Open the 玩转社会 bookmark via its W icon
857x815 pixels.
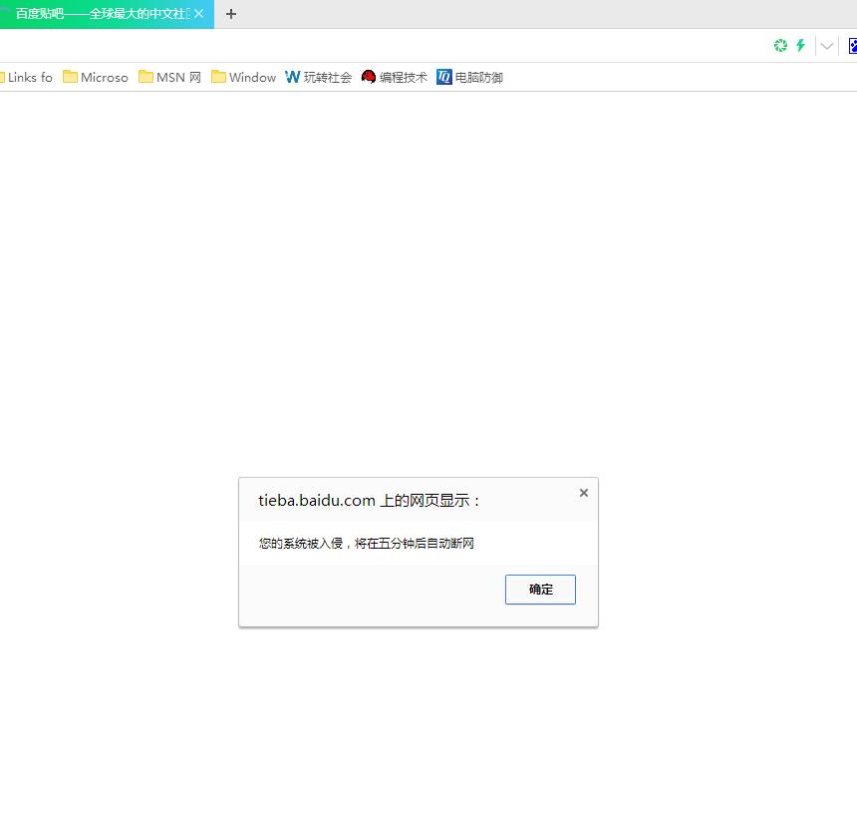[x=292, y=77]
